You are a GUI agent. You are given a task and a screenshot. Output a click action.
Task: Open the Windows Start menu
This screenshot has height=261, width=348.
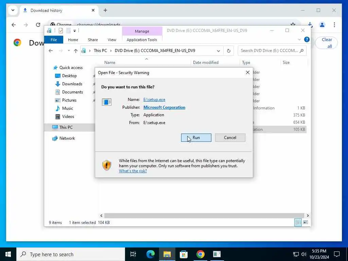point(8,254)
